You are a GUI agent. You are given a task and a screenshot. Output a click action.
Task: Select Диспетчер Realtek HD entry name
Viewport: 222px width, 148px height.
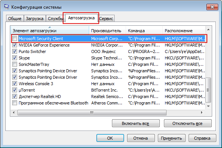pyautogui.click(x=40, y=97)
